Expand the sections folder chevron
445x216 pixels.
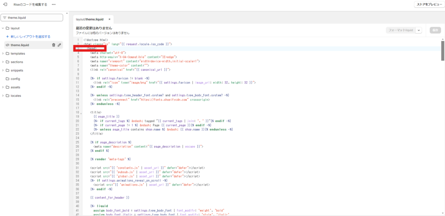3,62
